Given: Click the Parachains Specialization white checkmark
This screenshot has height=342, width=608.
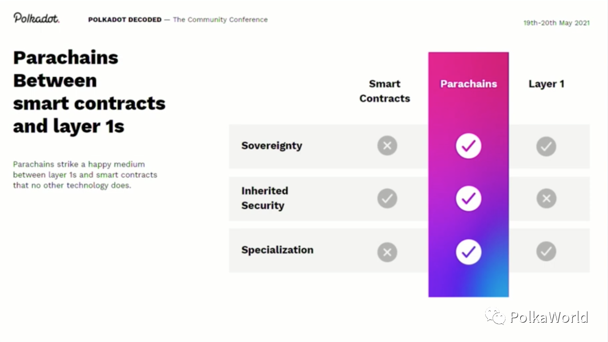Looking at the screenshot, I should click(468, 252).
